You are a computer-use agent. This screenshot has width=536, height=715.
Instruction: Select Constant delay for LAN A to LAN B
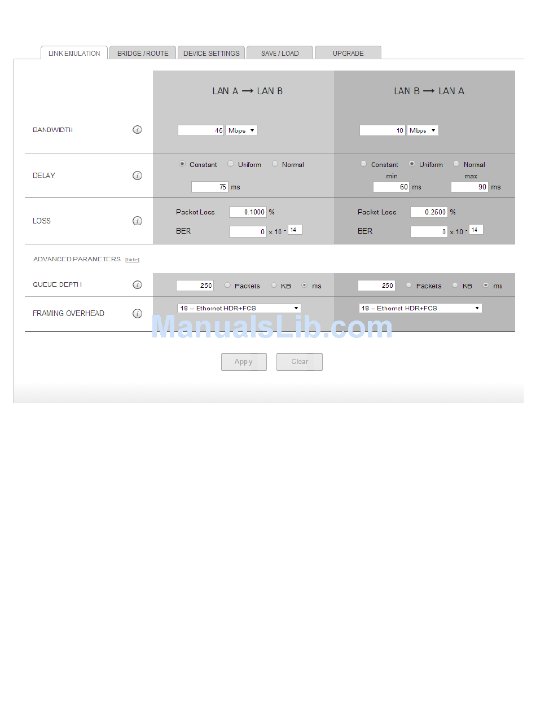point(182,164)
